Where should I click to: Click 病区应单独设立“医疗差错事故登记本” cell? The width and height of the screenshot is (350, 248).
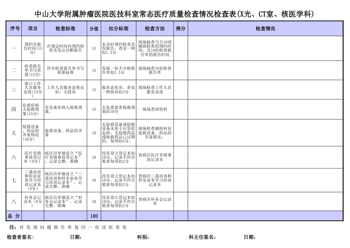point(66,157)
